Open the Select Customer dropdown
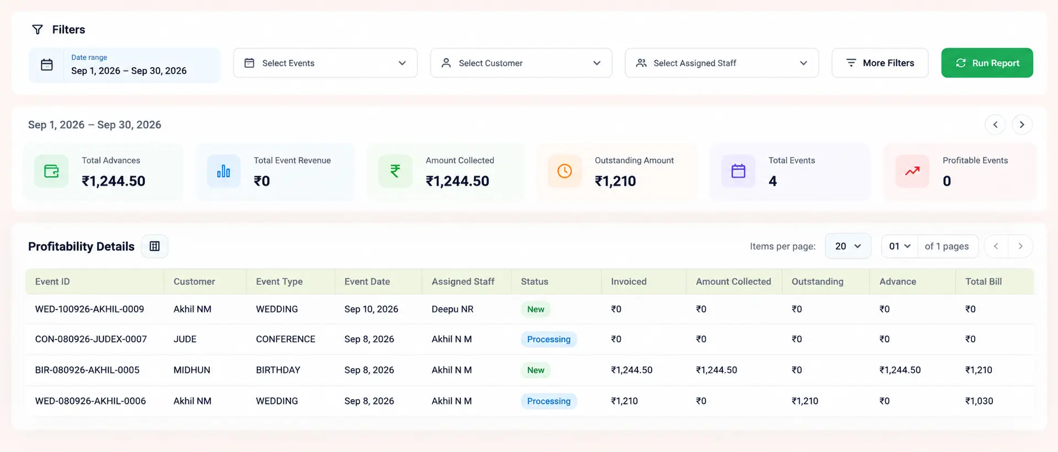Viewport: 1058px width, 452px height. point(521,63)
